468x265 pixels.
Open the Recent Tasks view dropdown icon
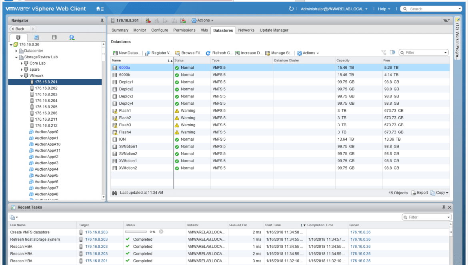14,217
